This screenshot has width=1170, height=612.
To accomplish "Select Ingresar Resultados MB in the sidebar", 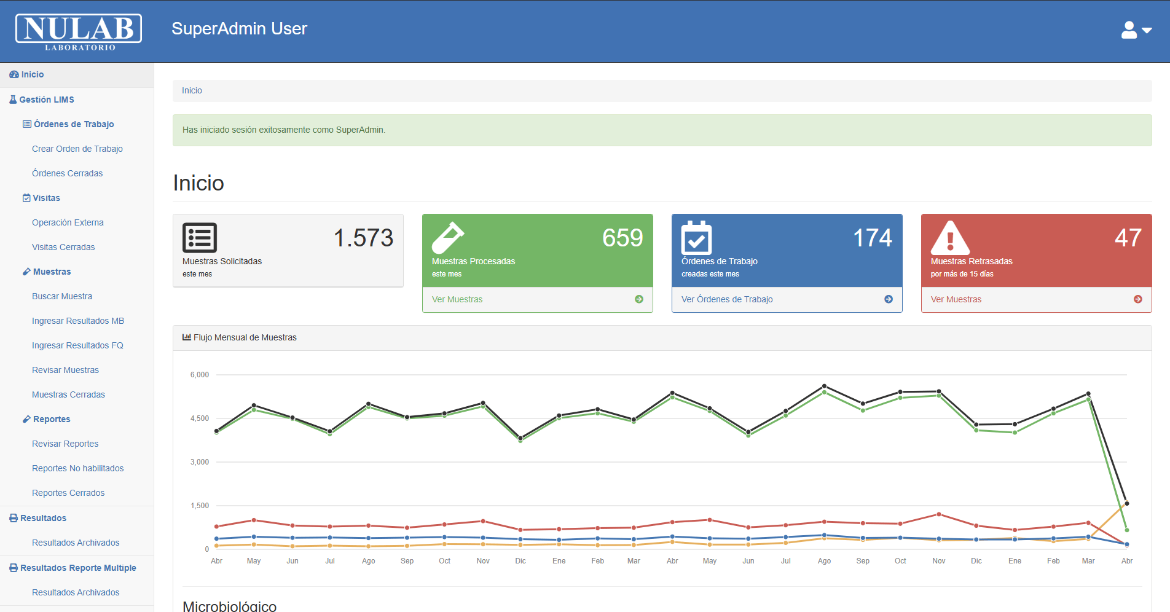I will (x=78, y=320).
